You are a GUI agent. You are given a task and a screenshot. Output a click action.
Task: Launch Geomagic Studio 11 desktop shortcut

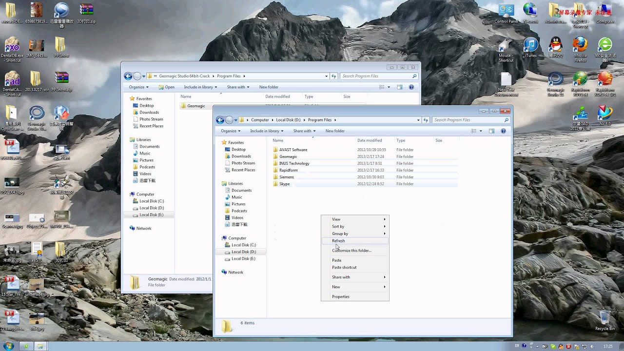[x=556, y=84]
